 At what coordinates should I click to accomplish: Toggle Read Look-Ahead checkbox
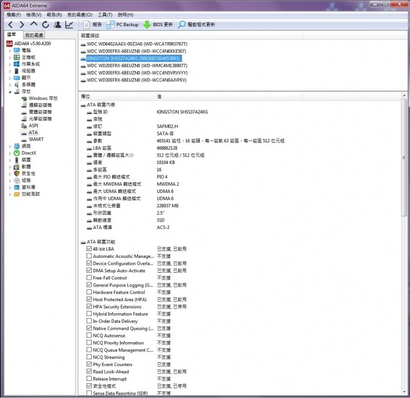click(89, 371)
